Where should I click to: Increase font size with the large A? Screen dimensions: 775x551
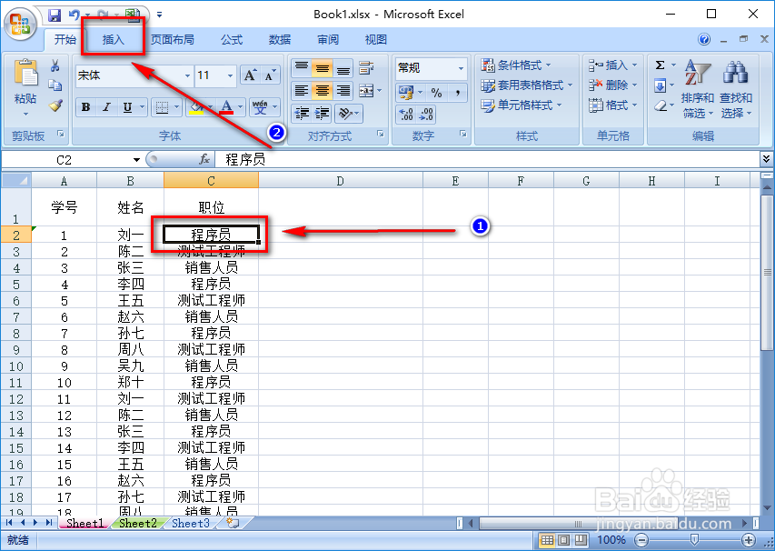(250, 75)
